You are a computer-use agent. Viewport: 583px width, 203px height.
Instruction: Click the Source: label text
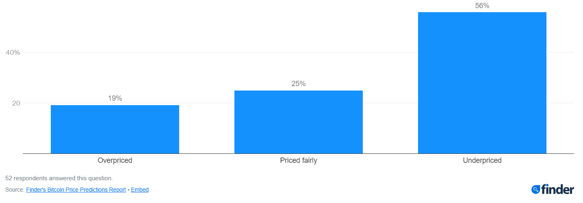(15, 190)
